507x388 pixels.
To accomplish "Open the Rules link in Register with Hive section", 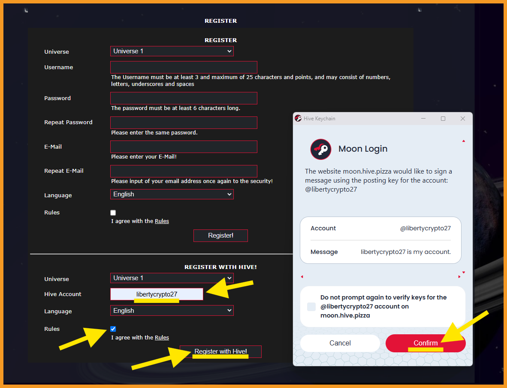I will coord(162,337).
